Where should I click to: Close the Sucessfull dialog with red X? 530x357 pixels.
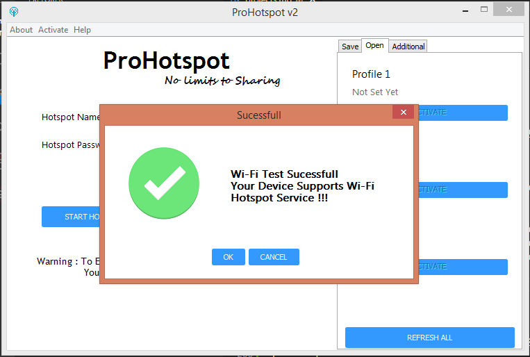(404, 112)
